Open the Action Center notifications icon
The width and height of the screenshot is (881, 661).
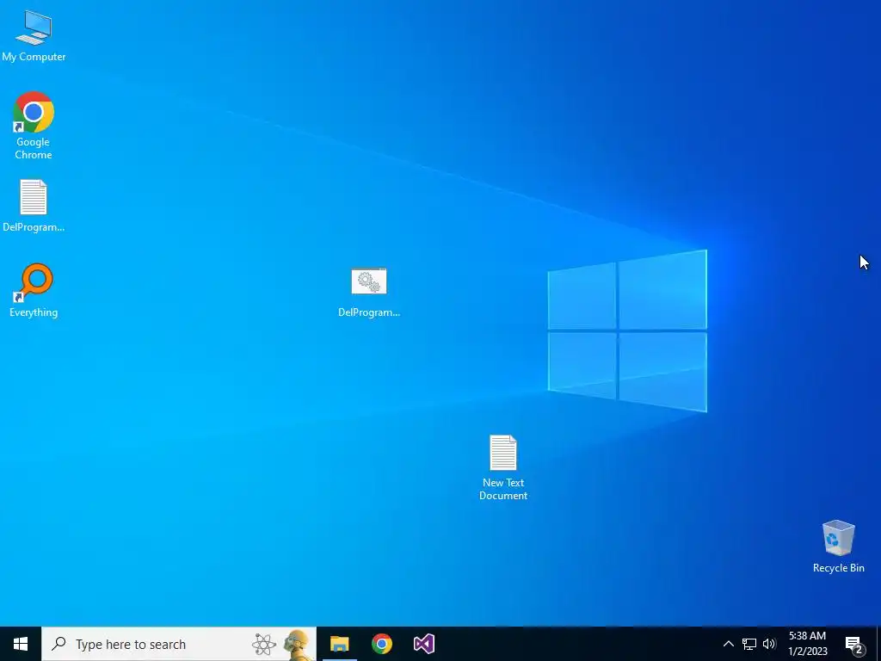(853, 644)
